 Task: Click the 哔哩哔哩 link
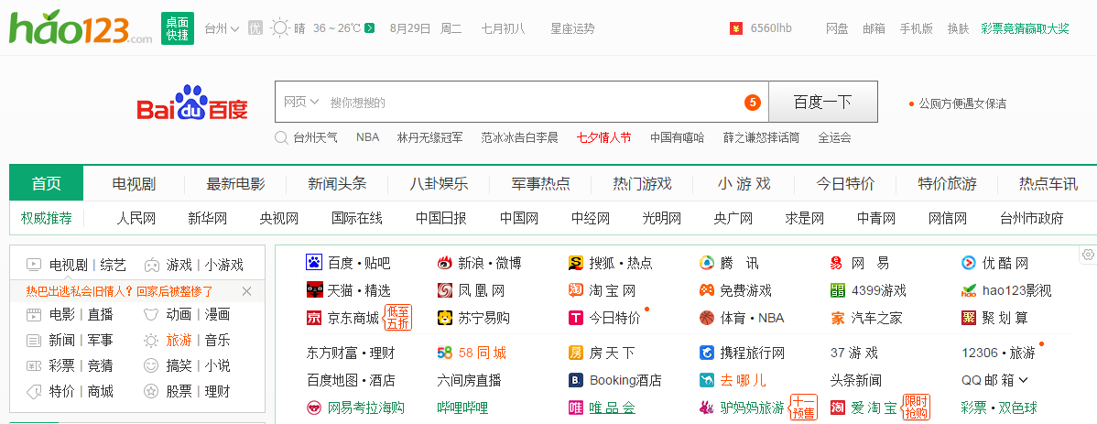462,408
